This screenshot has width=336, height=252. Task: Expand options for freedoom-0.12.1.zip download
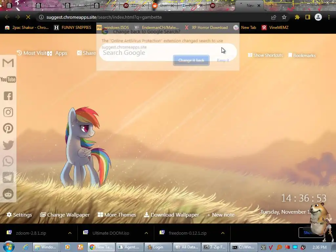(x=223, y=233)
